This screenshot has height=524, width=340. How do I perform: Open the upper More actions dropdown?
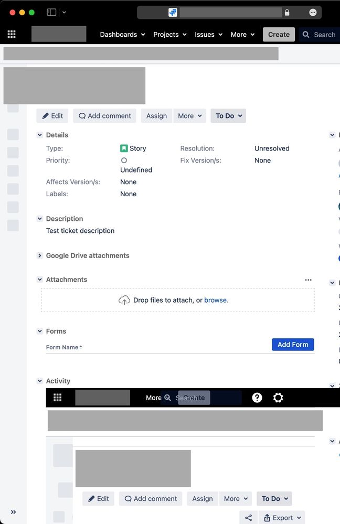(189, 115)
